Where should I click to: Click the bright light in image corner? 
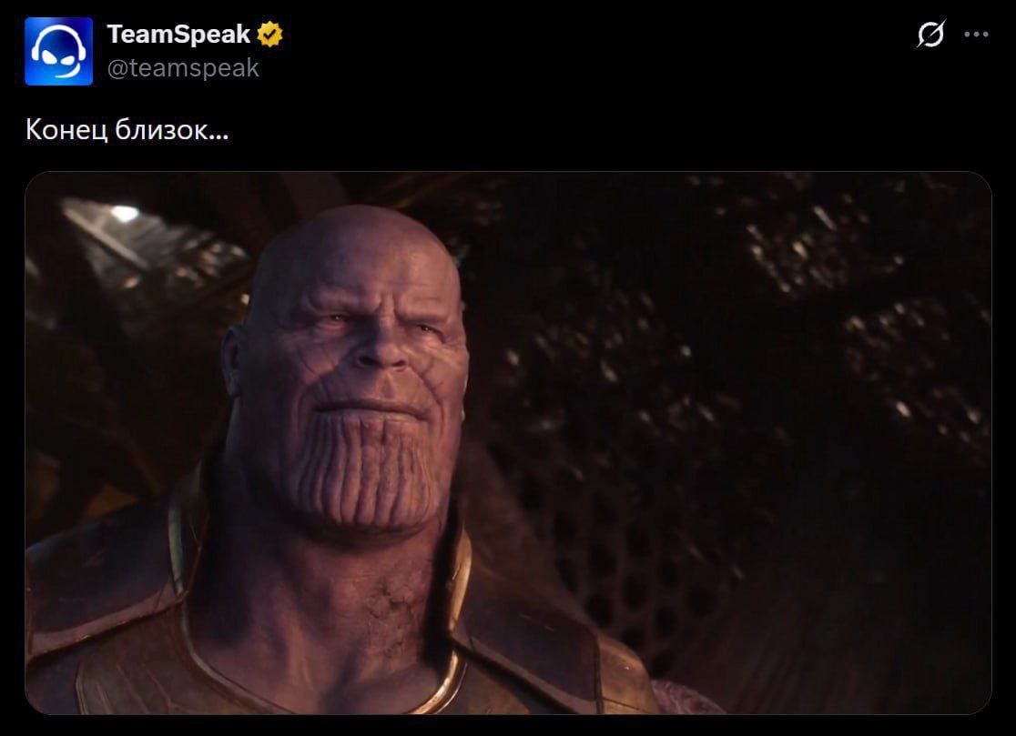click(x=124, y=213)
